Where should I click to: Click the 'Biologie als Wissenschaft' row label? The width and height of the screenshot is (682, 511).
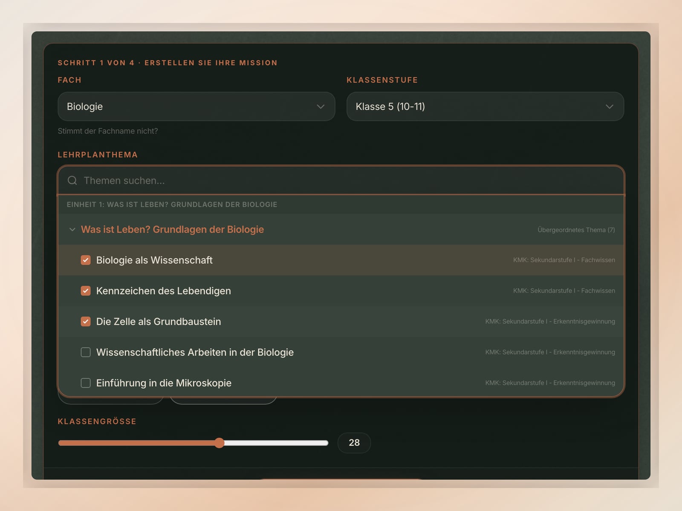154,260
